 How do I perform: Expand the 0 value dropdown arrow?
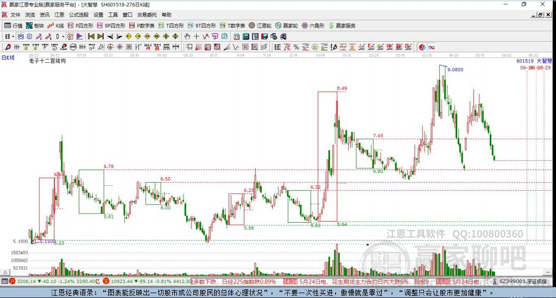63,36
